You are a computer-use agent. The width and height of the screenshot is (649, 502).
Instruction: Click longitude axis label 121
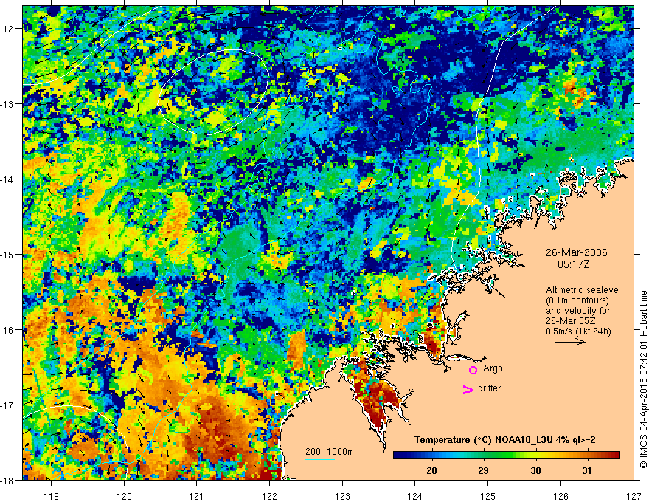point(197,496)
